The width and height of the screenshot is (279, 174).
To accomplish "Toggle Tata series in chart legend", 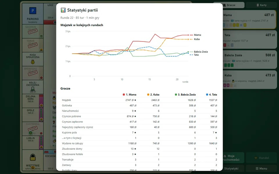I will click(x=194, y=55).
